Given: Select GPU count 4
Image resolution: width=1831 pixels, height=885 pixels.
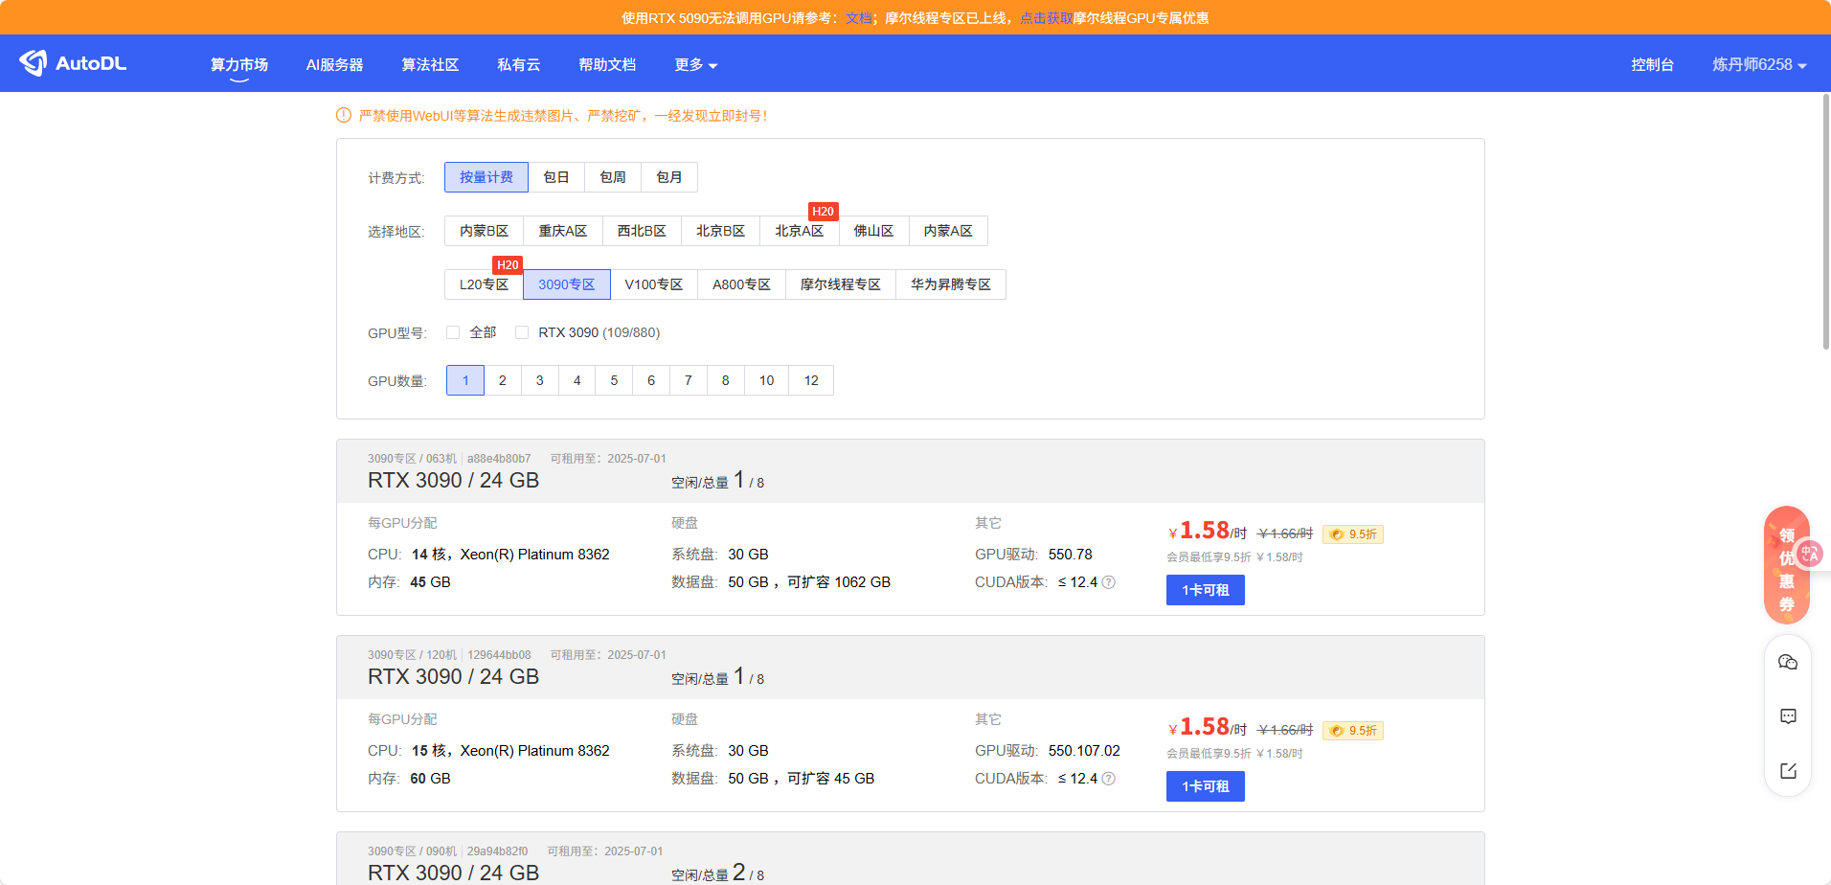Looking at the screenshot, I should click(x=576, y=380).
